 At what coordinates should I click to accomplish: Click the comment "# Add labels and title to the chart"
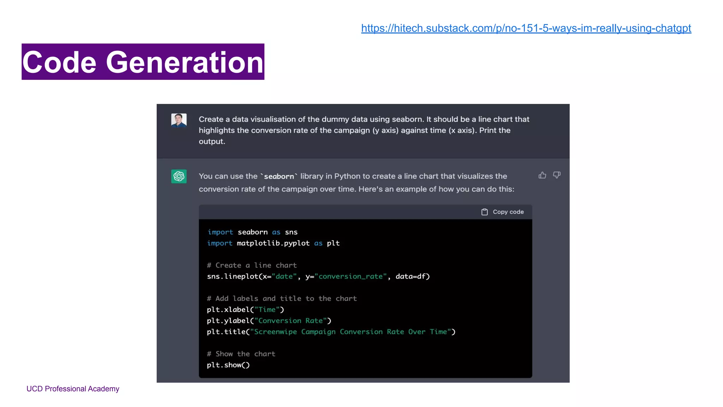[x=282, y=299]
